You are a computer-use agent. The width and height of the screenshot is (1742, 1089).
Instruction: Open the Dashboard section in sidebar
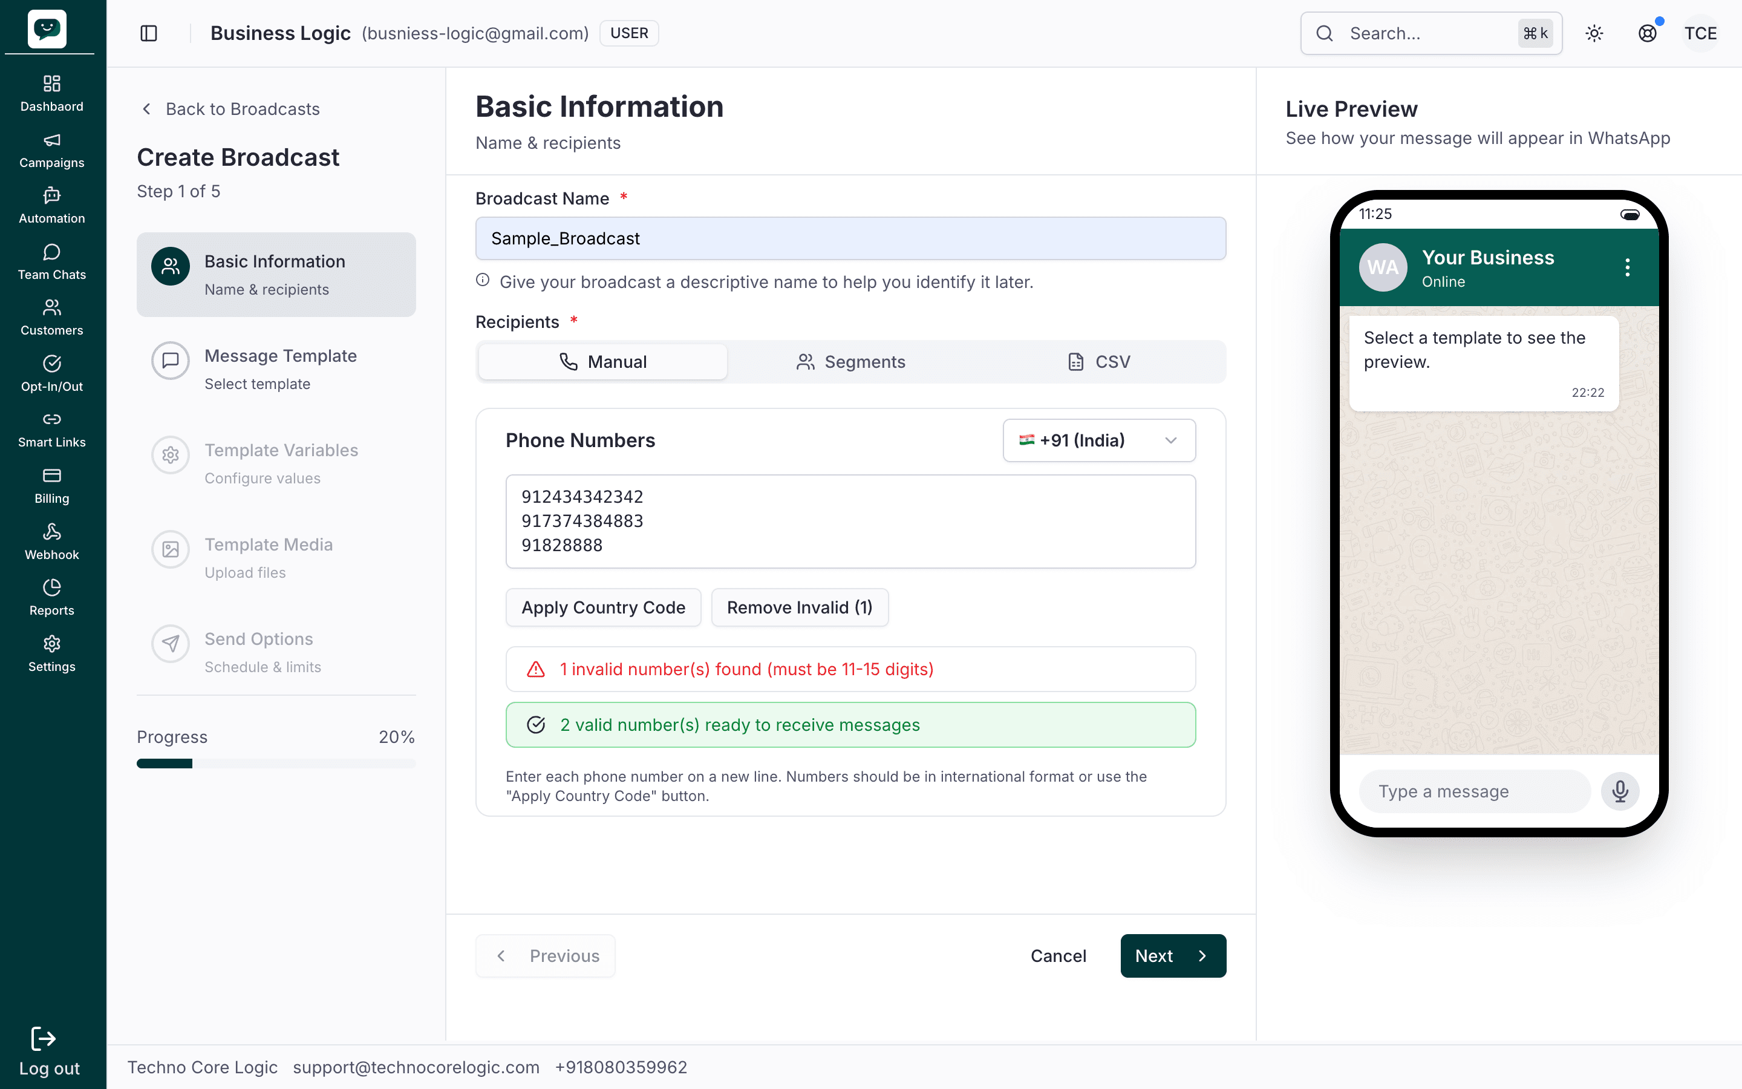pyautogui.click(x=52, y=94)
